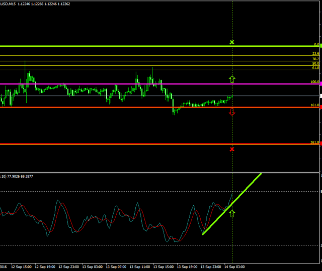Select the red price tag at level 261.8
This screenshot has height=271, width=322.
pos(320,144)
